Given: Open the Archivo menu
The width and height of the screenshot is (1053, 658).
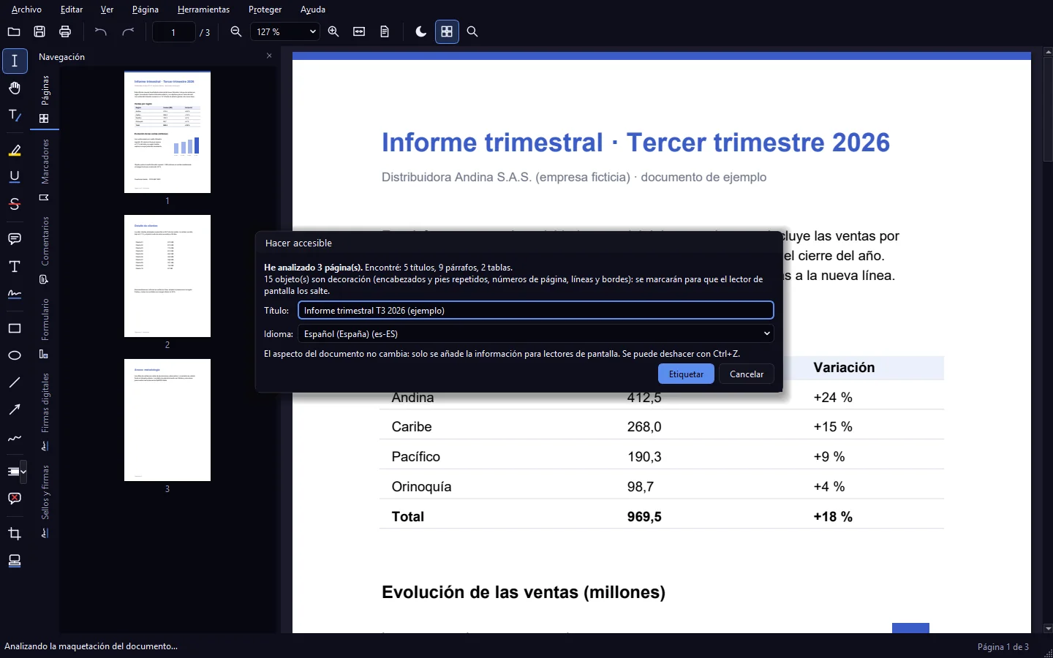Looking at the screenshot, I should (26, 10).
